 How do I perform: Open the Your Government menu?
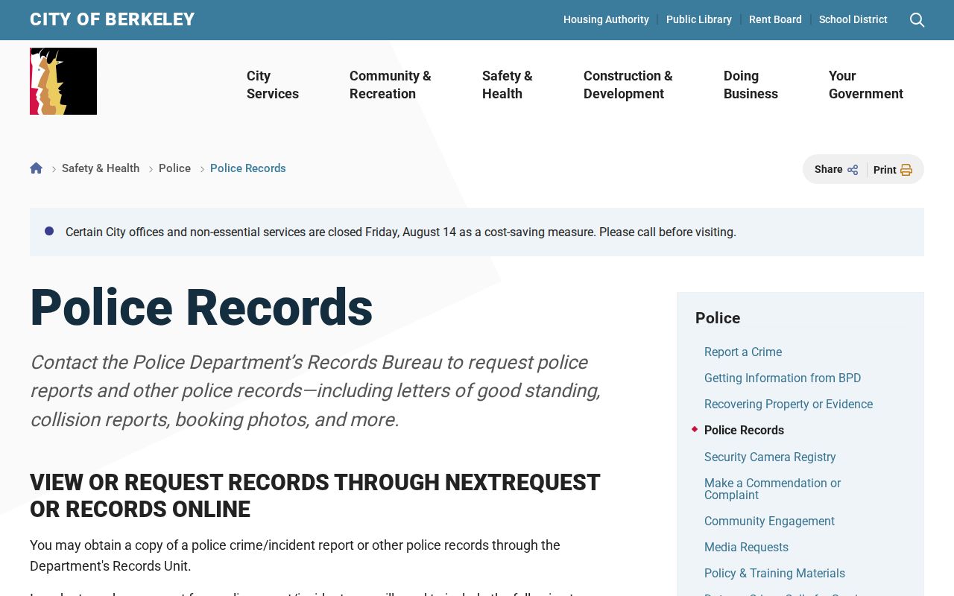tap(866, 85)
